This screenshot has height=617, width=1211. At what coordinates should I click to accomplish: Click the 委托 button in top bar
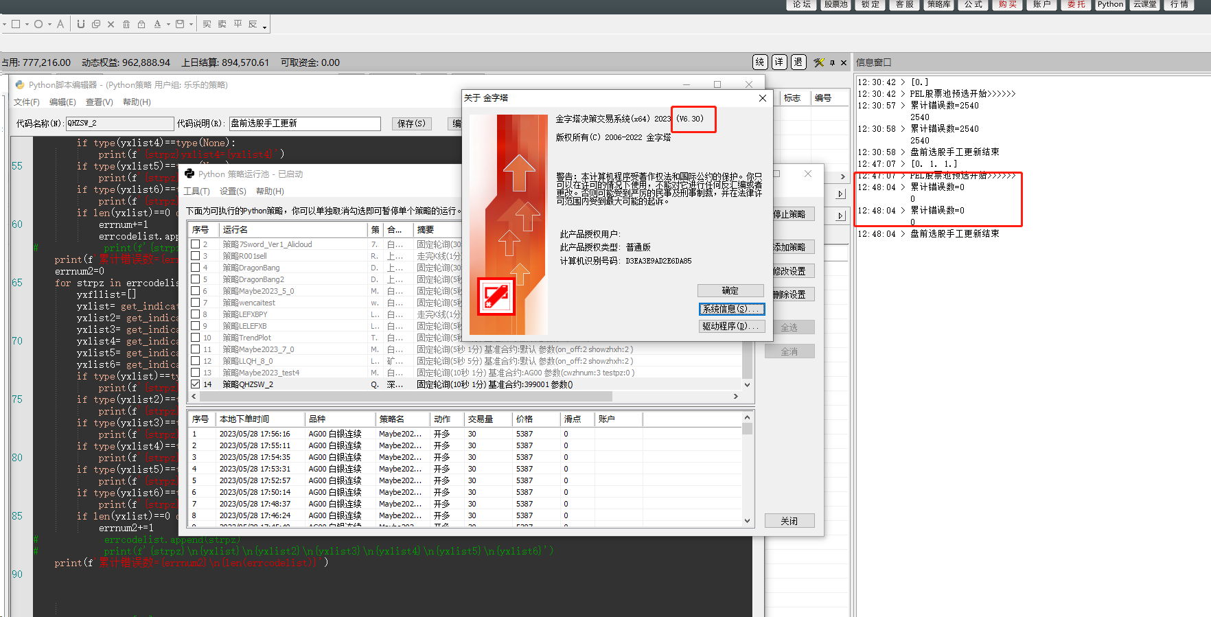pyautogui.click(x=1076, y=4)
